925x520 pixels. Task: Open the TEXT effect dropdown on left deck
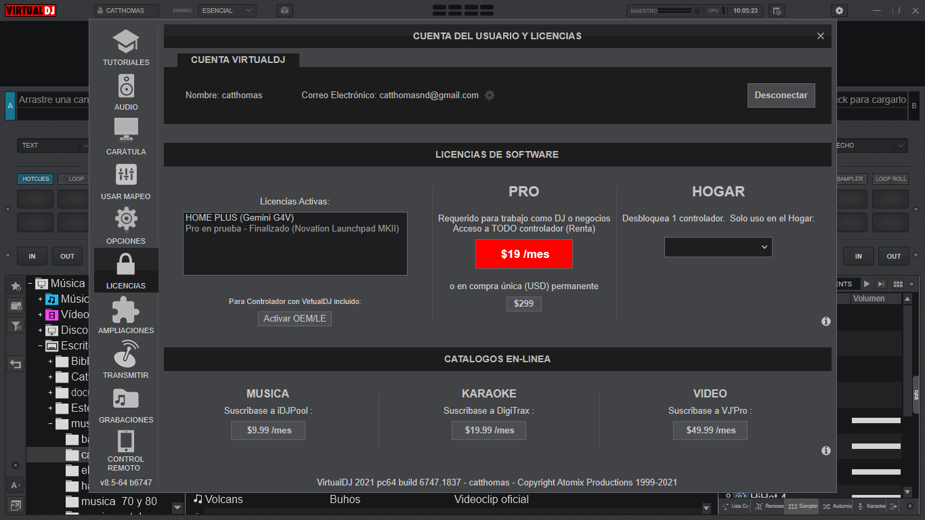[54, 146]
